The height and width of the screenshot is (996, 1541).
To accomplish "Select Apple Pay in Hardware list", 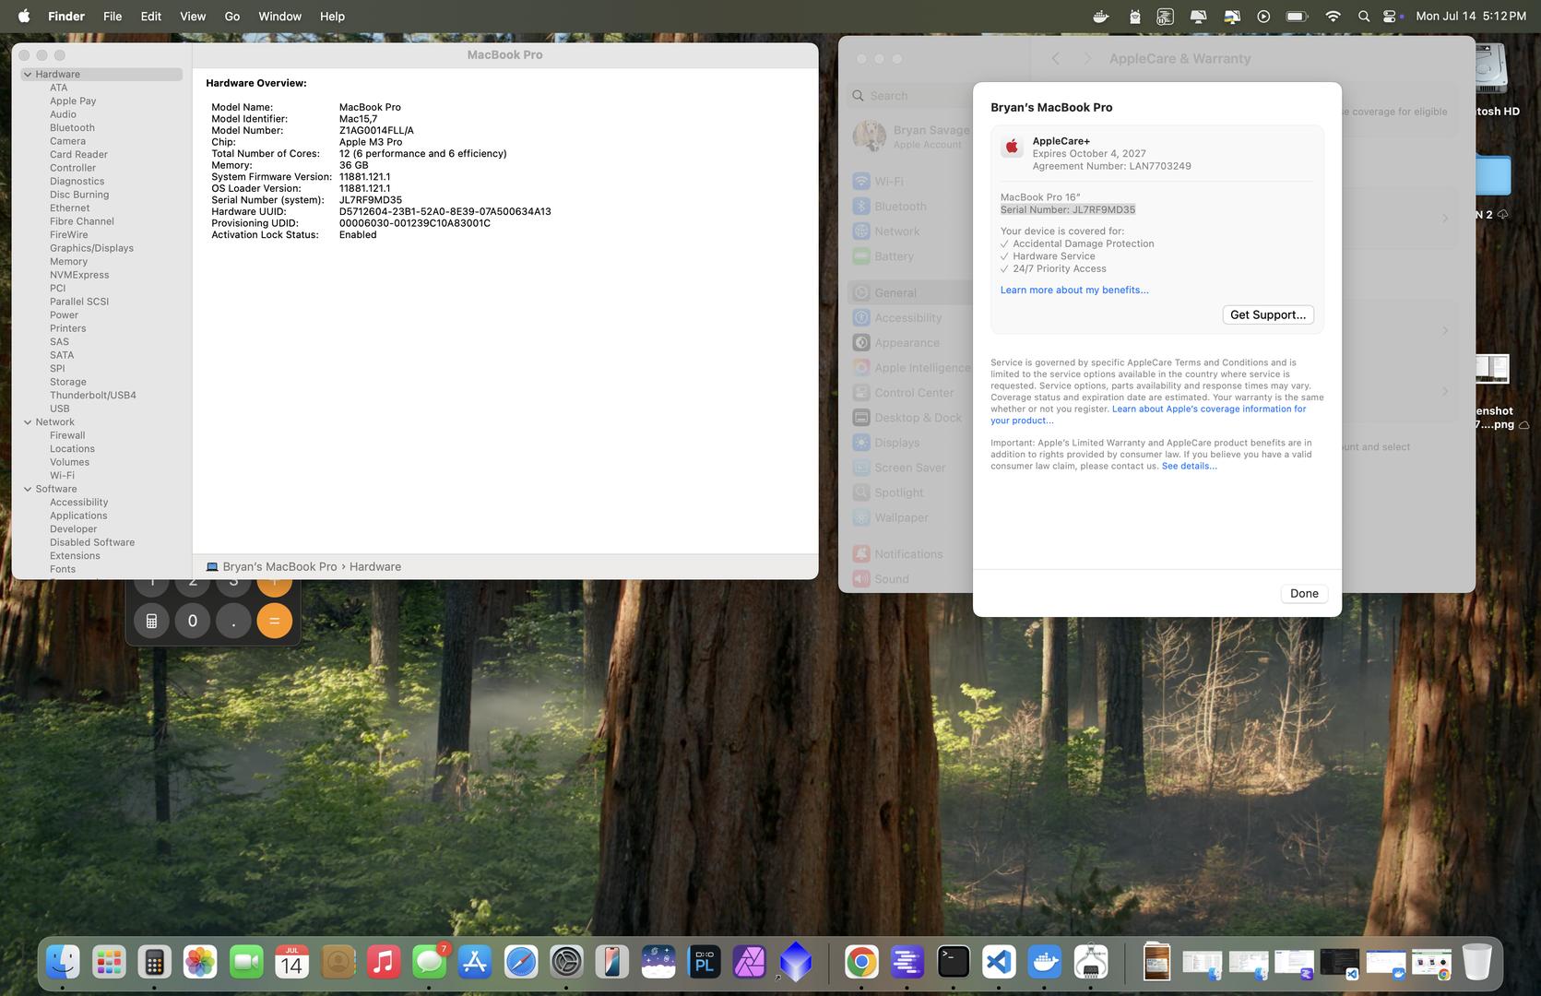I will (x=73, y=101).
